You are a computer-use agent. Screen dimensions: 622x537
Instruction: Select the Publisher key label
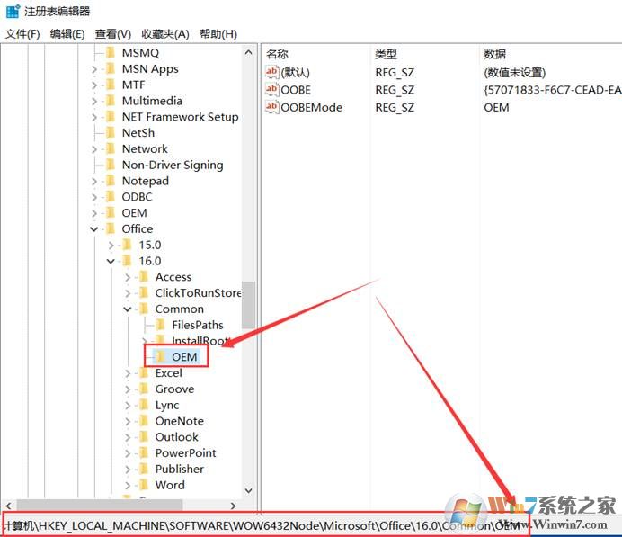[x=179, y=469]
